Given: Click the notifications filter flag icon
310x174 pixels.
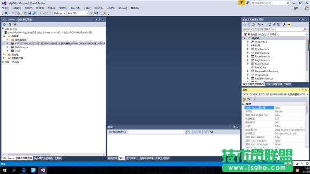Looking at the screenshot, I should coord(241,3).
